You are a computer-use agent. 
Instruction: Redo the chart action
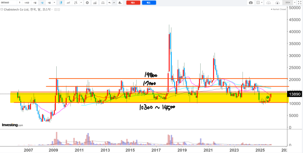point(114,3)
